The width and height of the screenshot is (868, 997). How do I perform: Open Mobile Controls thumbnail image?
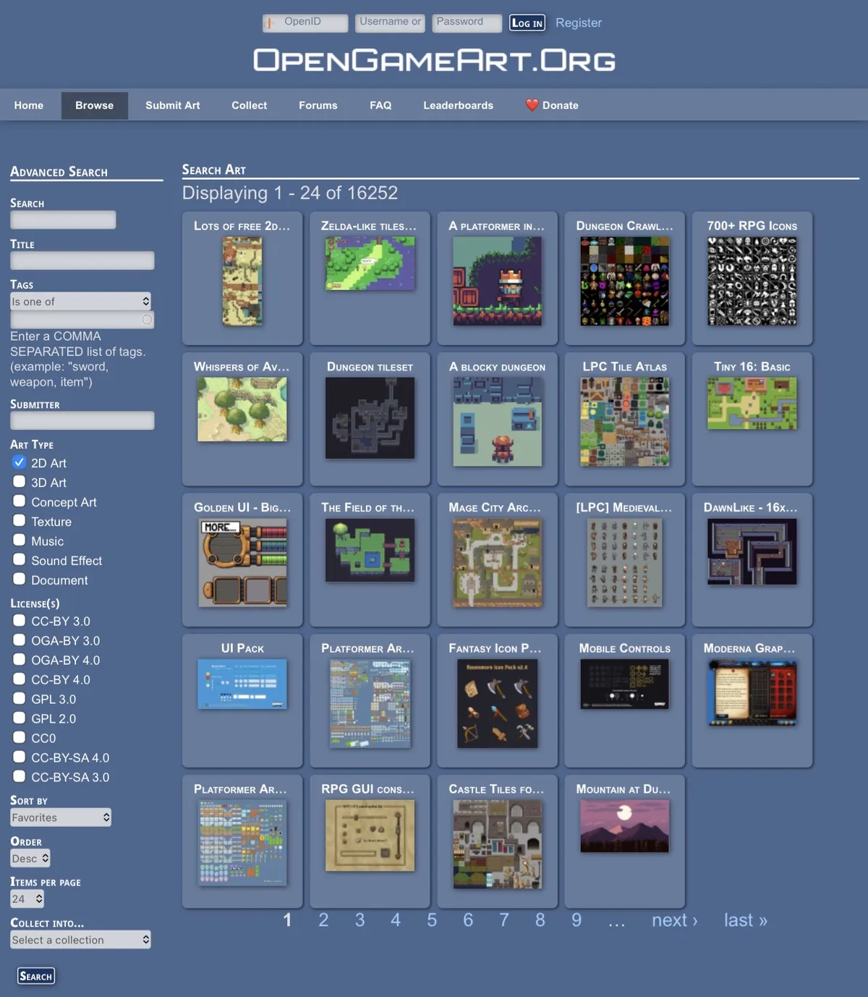pos(624,684)
